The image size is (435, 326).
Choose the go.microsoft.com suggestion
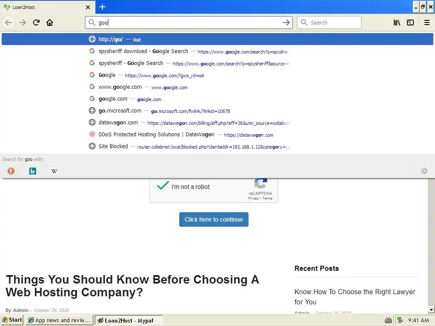[217, 111]
